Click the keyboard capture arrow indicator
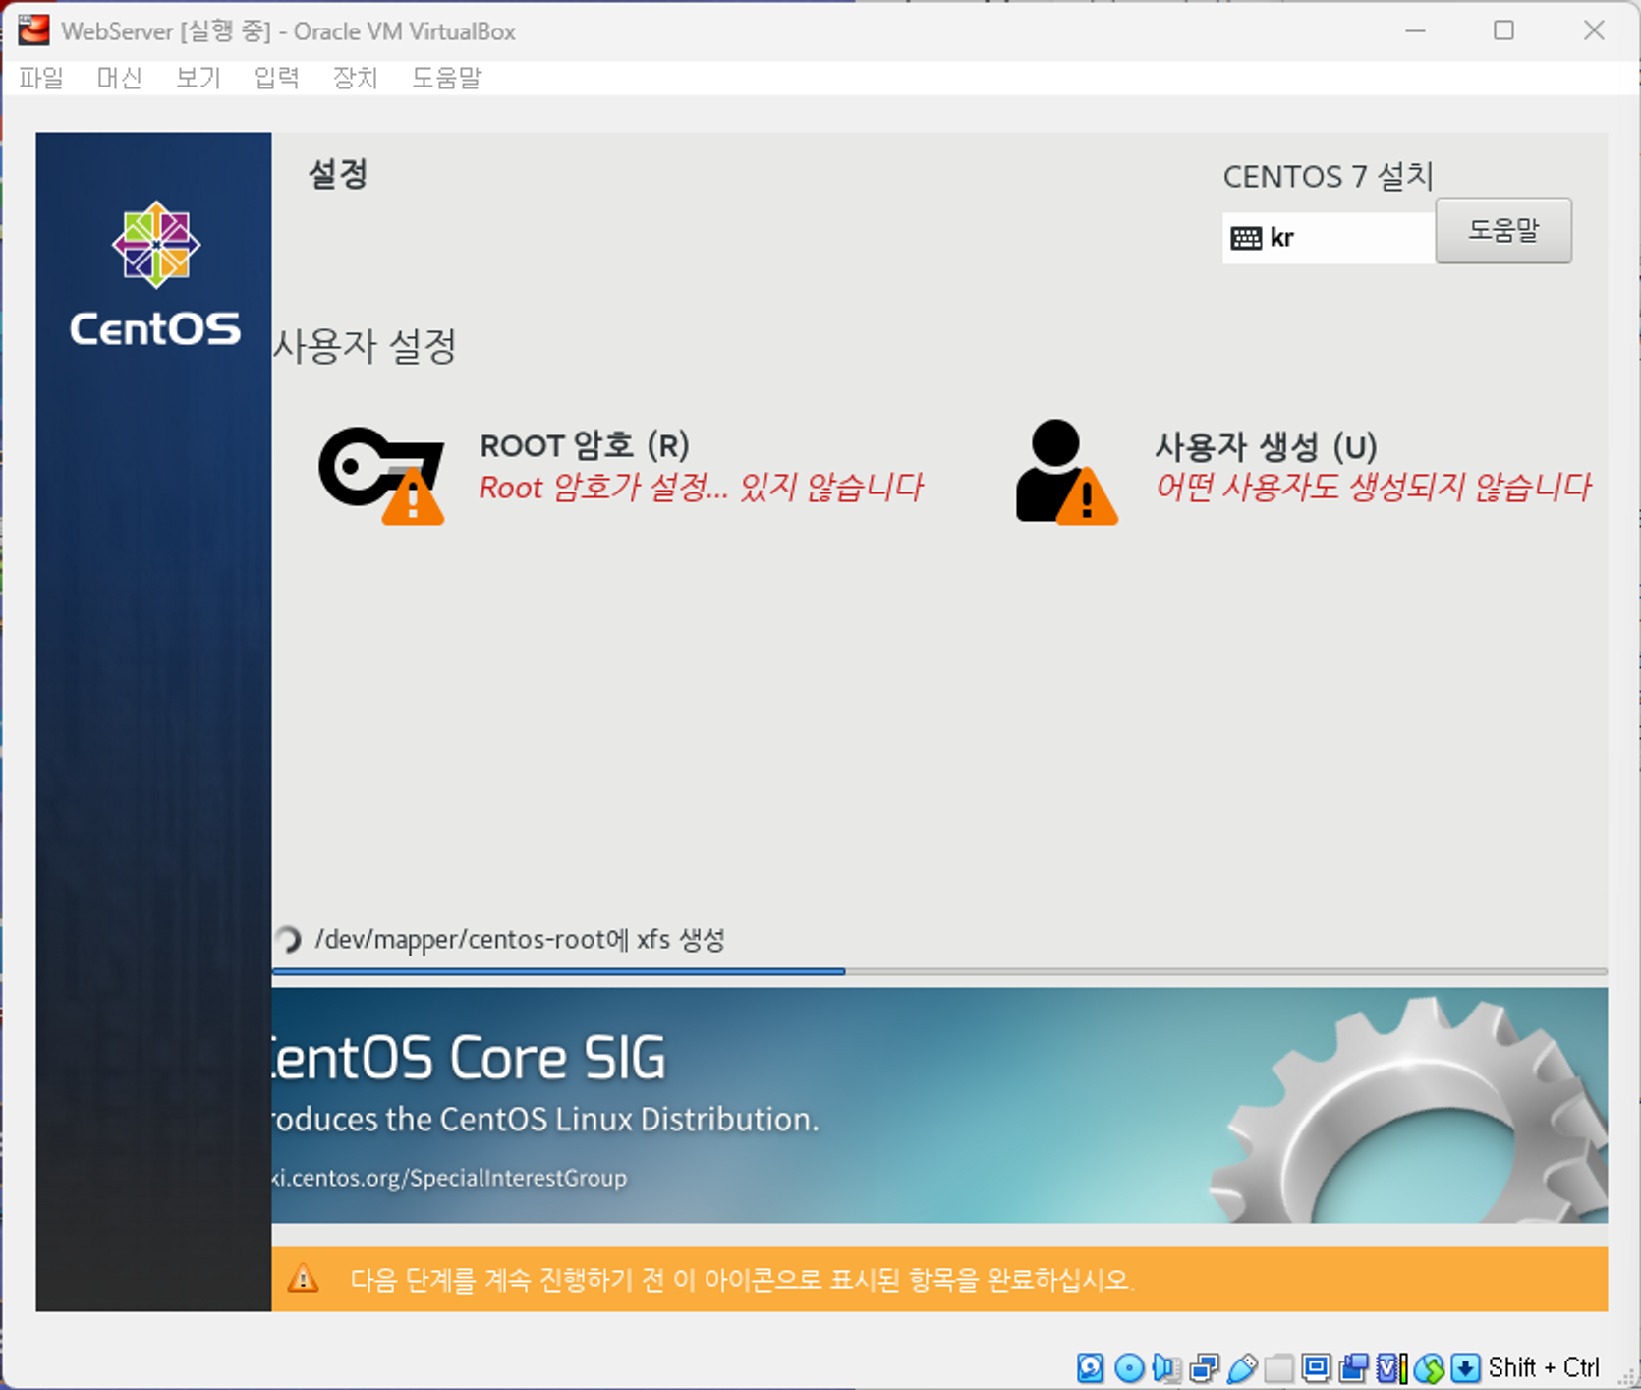1641x1390 pixels. (x=1465, y=1367)
